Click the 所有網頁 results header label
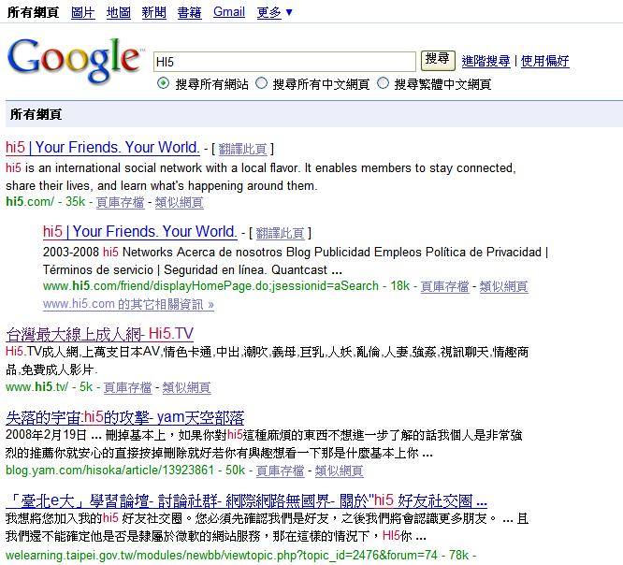 (x=36, y=114)
